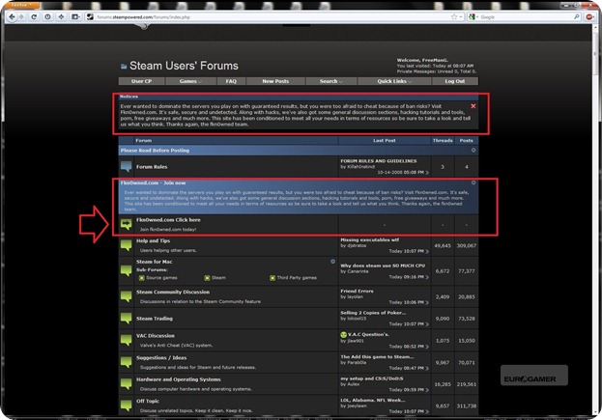The image size is (602, 420).
Task: Open the Steam Users' Forums title link
Action: click(184, 66)
